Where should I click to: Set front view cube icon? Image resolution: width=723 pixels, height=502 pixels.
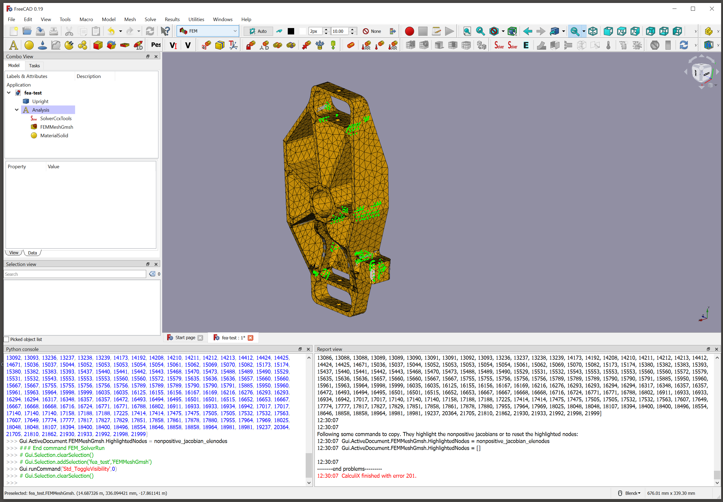[x=608, y=31]
